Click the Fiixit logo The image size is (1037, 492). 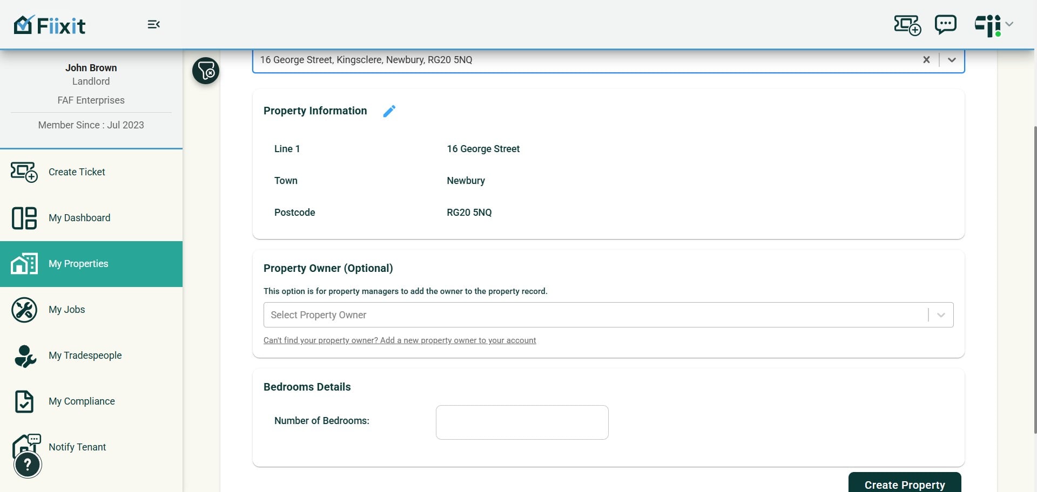click(x=50, y=25)
